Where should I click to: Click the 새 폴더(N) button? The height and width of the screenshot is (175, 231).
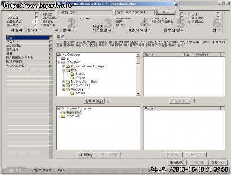(x=86, y=155)
